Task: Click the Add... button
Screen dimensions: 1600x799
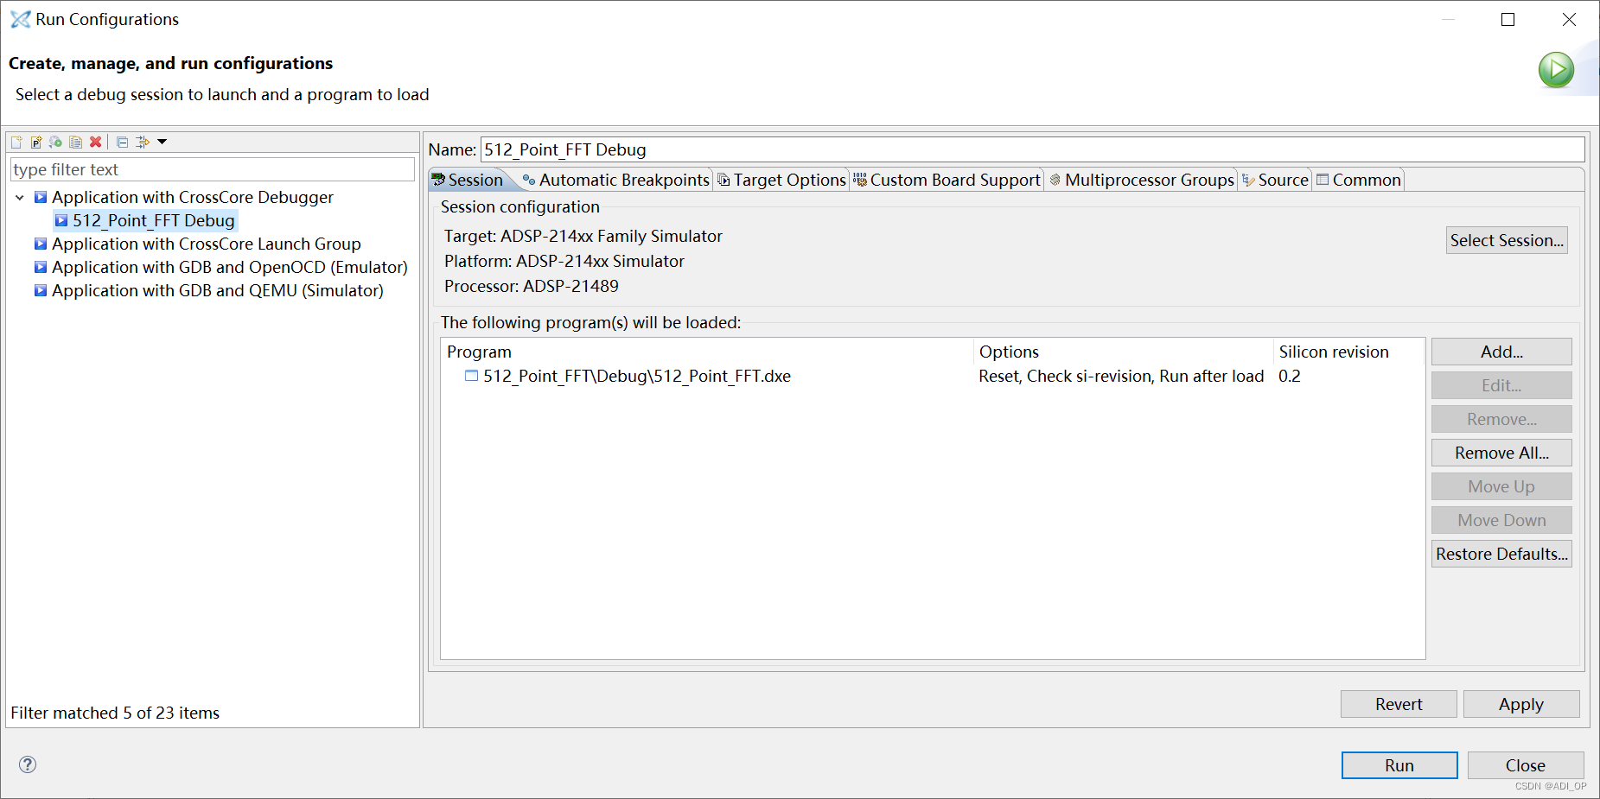Action: click(1501, 352)
